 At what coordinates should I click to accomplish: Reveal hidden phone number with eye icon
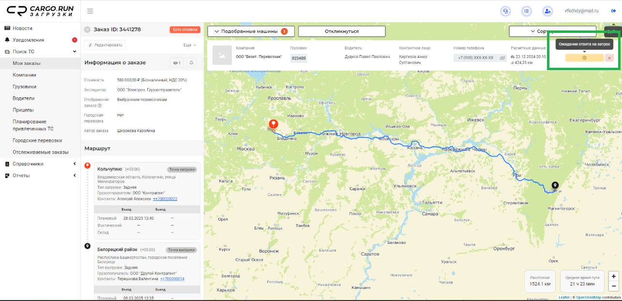[502, 58]
